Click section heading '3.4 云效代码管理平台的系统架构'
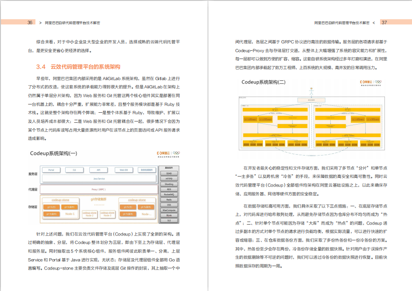This screenshot has height=291, width=412. click(x=78, y=67)
